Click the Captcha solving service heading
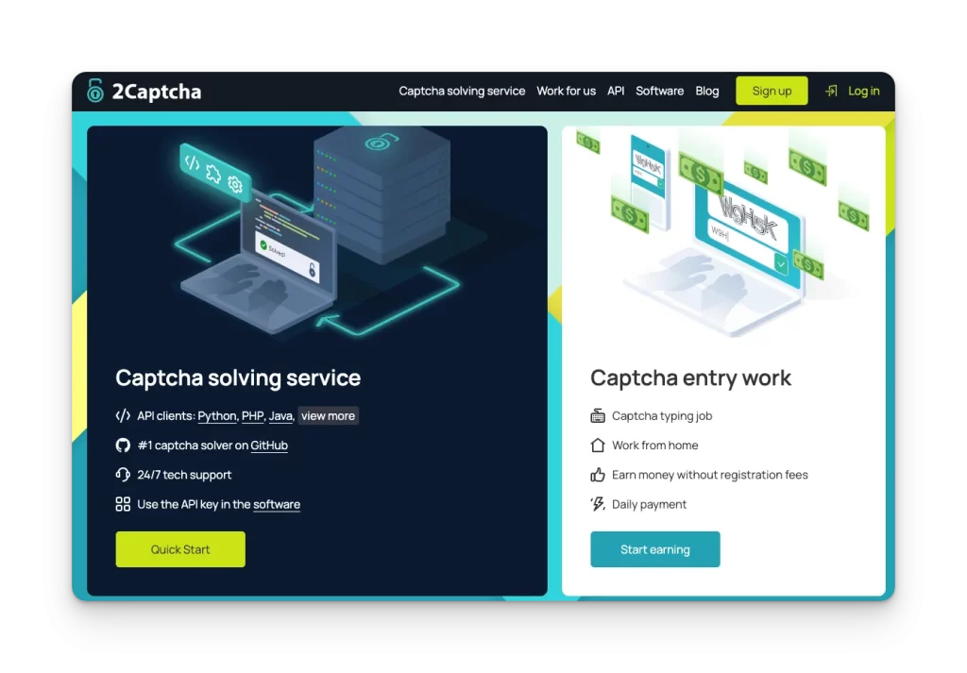 point(238,378)
